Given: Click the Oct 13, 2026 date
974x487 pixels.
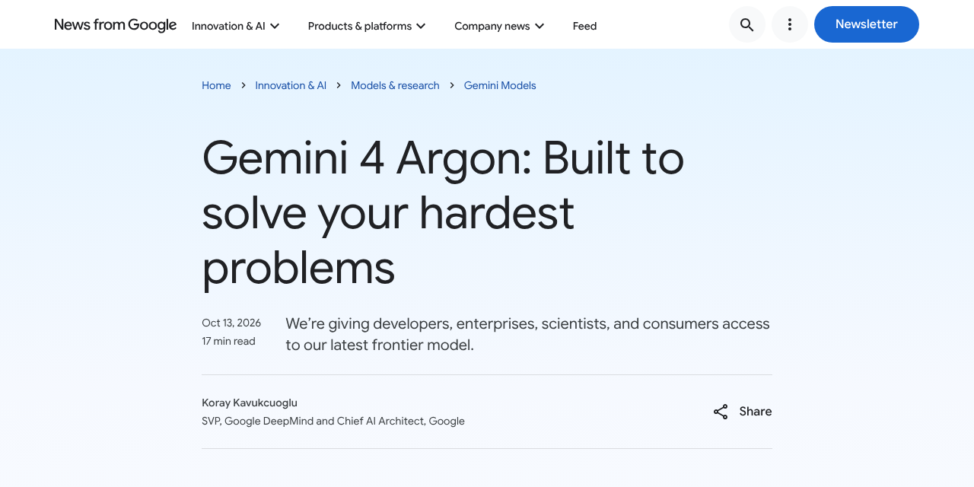Looking at the screenshot, I should 231,323.
